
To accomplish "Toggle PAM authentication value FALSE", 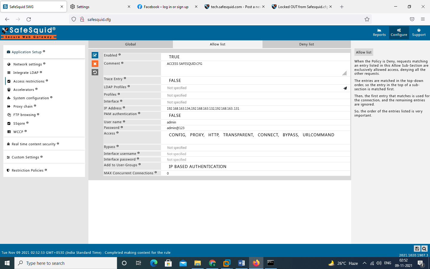I will click(175, 115).
